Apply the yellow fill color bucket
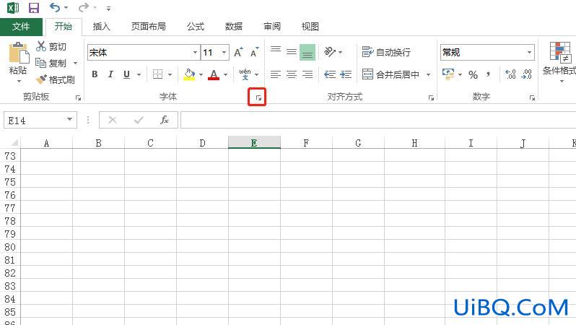 click(189, 74)
